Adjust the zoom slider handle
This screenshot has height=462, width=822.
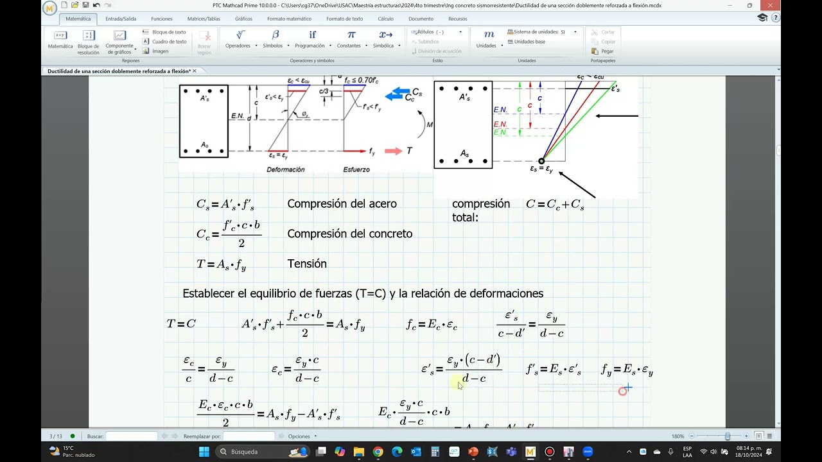tap(728, 436)
